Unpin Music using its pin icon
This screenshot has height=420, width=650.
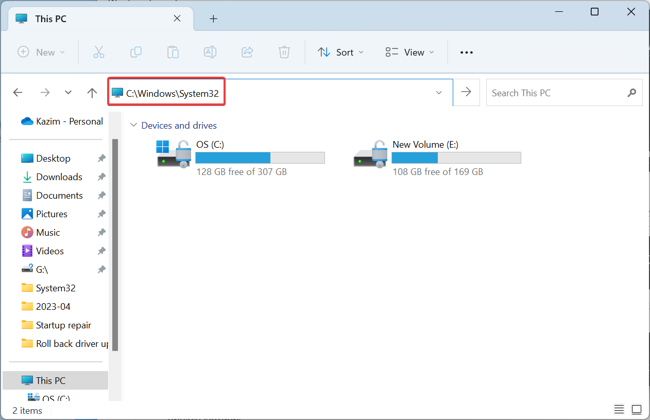tap(101, 233)
